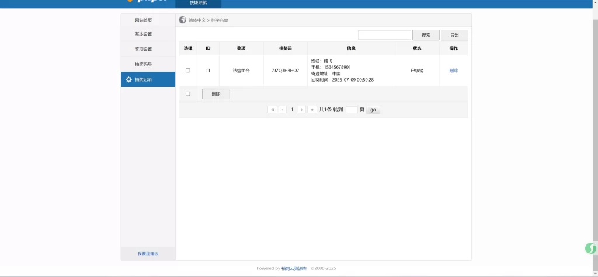Screen dimensions: 598x277
Task: Jump to last page with » button
Action: 312,110
